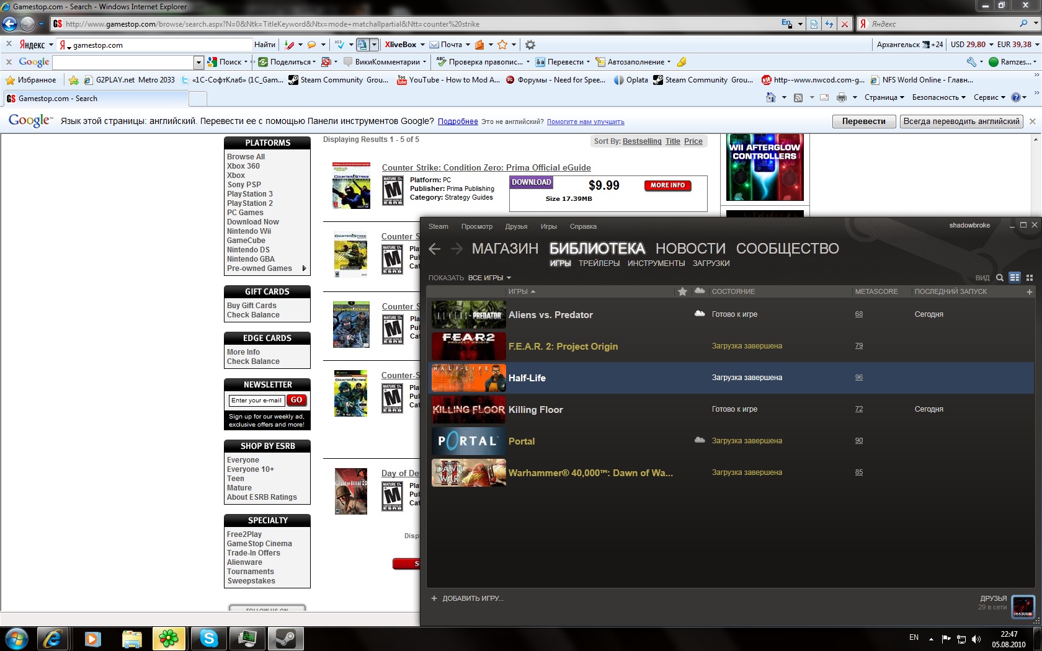Open Google toolbar wrench settings
The height and width of the screenshot is (651, 1042).
point(971,62)
